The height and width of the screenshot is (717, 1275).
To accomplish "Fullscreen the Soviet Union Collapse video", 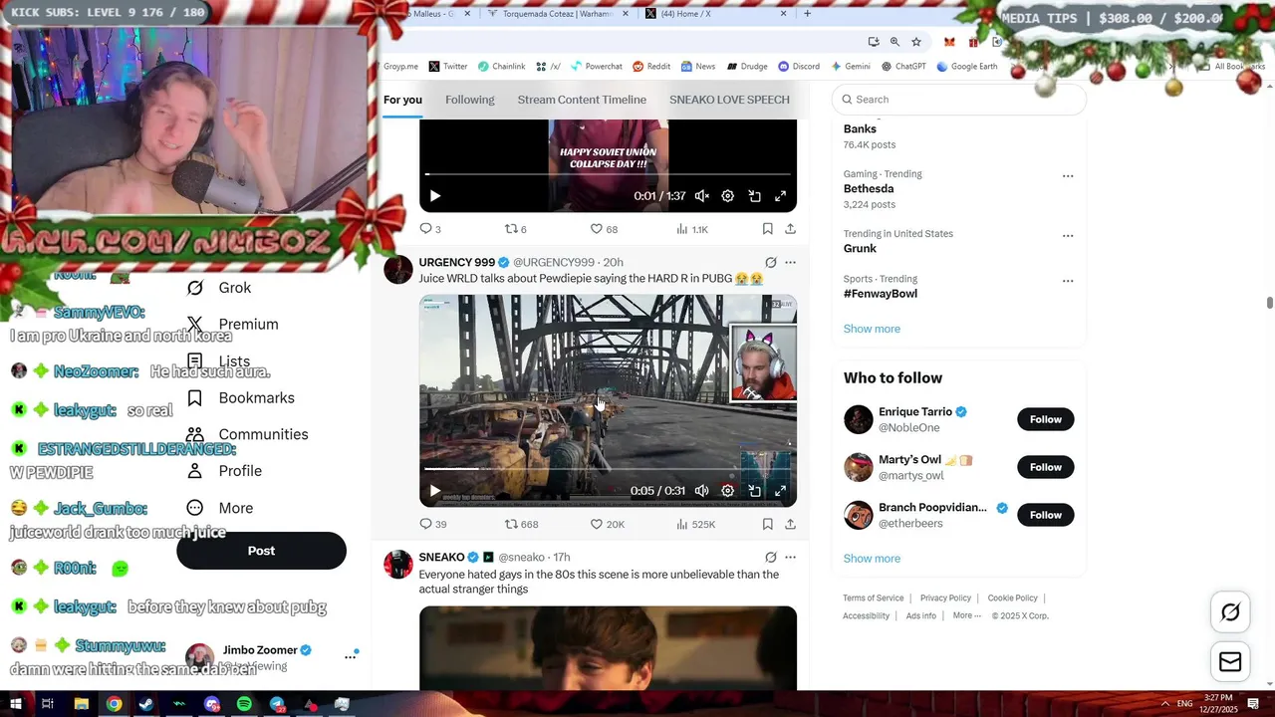I will click(x=781, y=196).
